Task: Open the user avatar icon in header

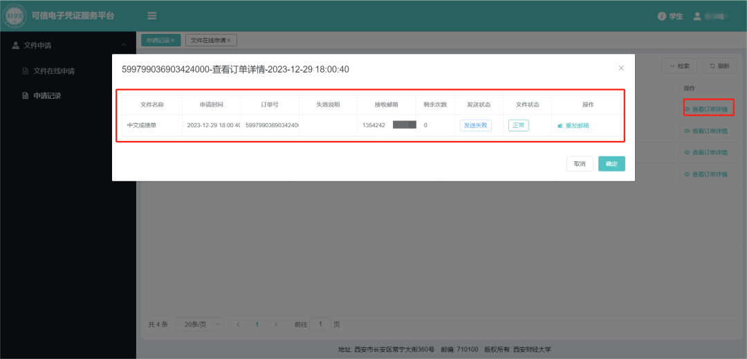Action: pos(697,16)
